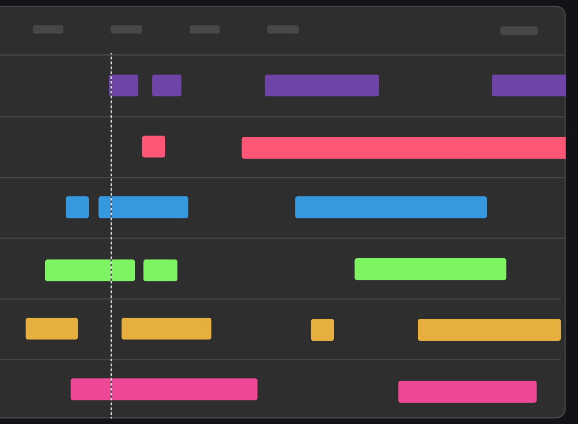Open the longest green timeline bar
This screenshot has width=578, height=424.
click(x=430, y=269)
